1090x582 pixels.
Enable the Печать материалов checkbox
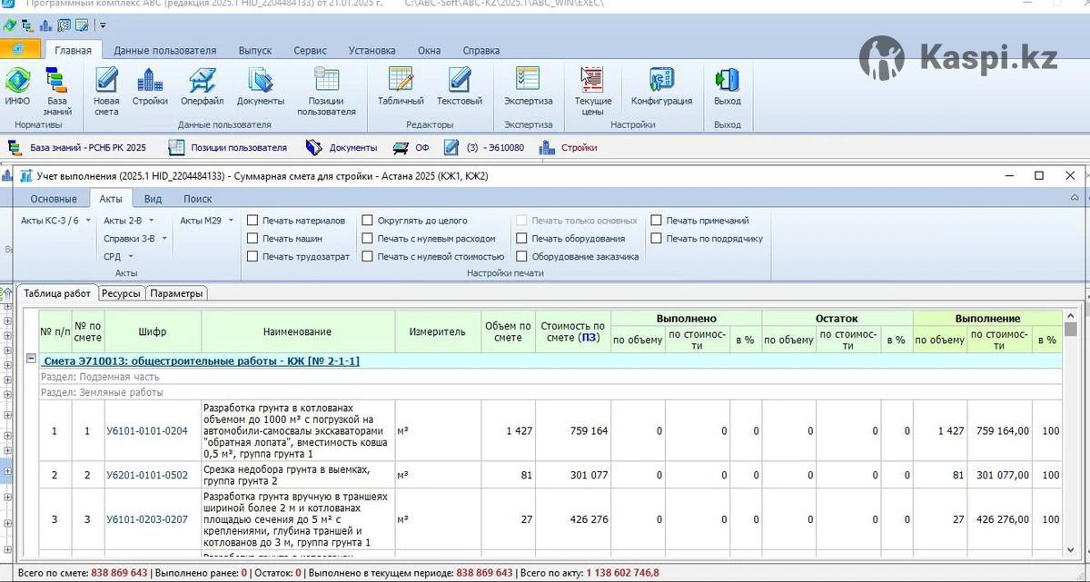coord(253,221)
